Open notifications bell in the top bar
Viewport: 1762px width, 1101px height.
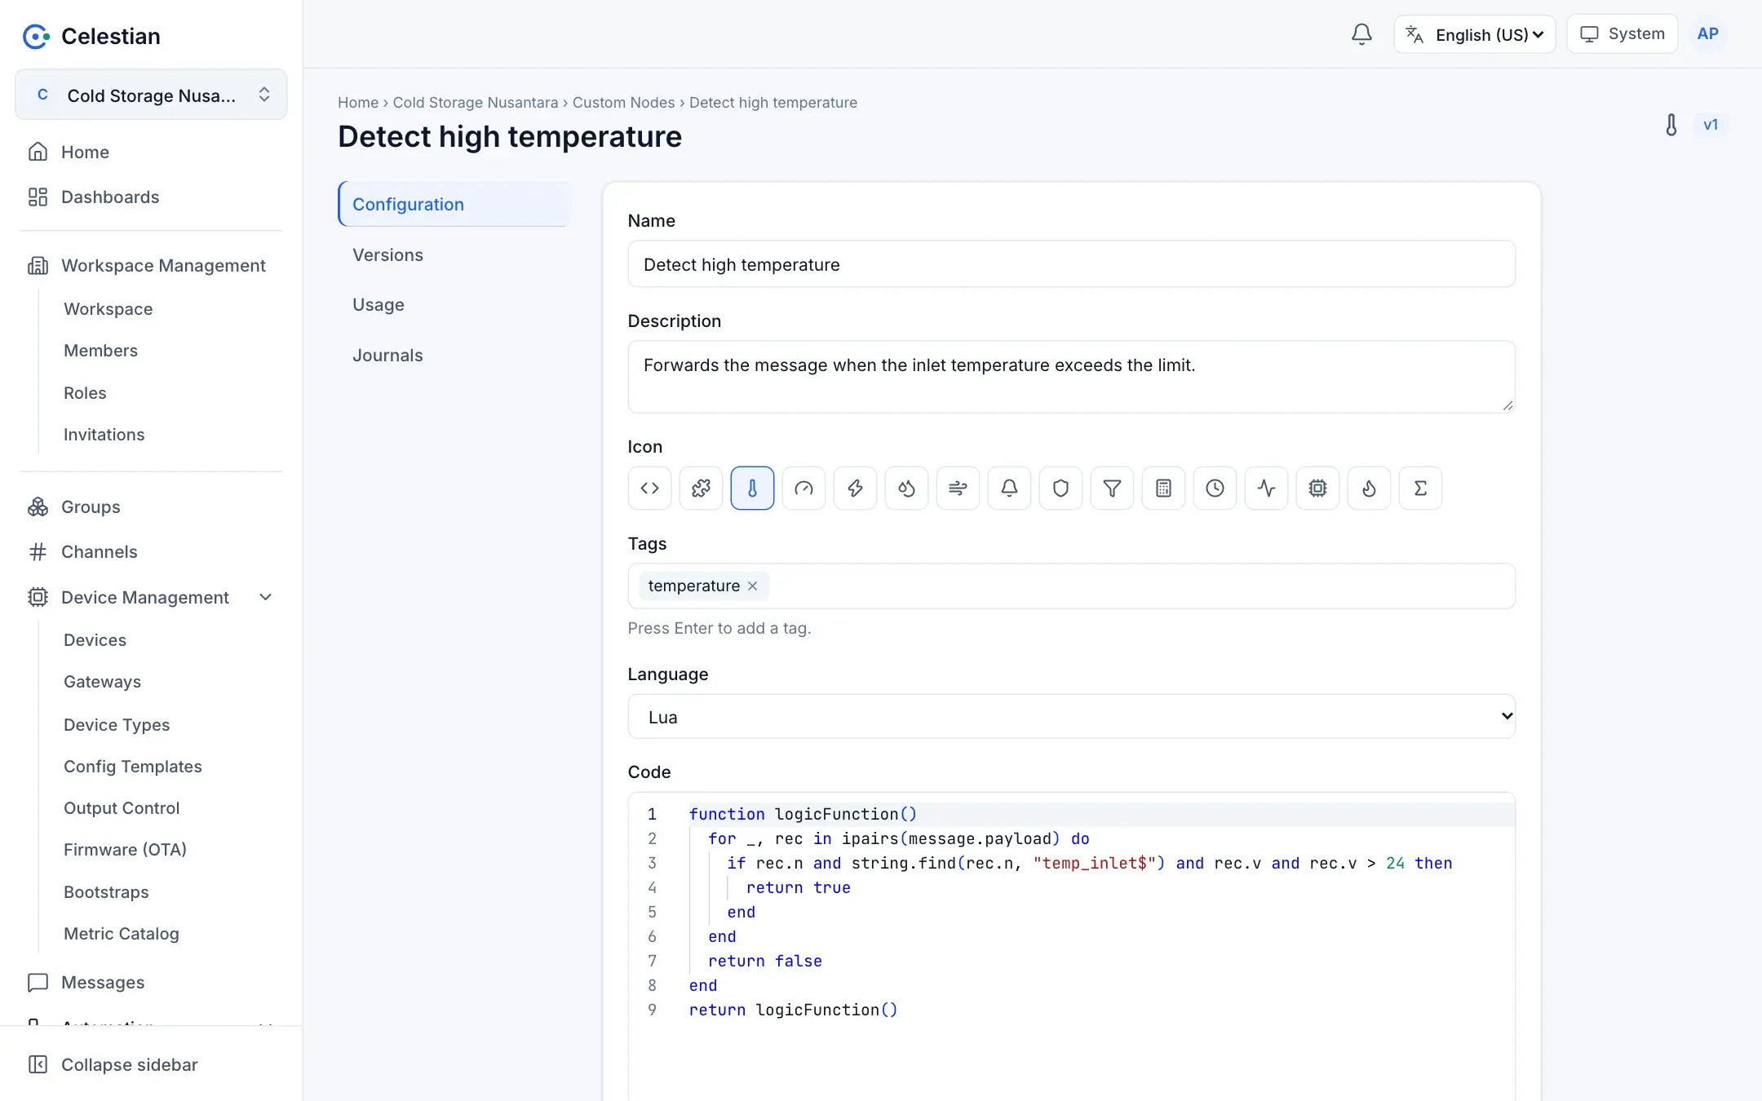(1361, 34)
